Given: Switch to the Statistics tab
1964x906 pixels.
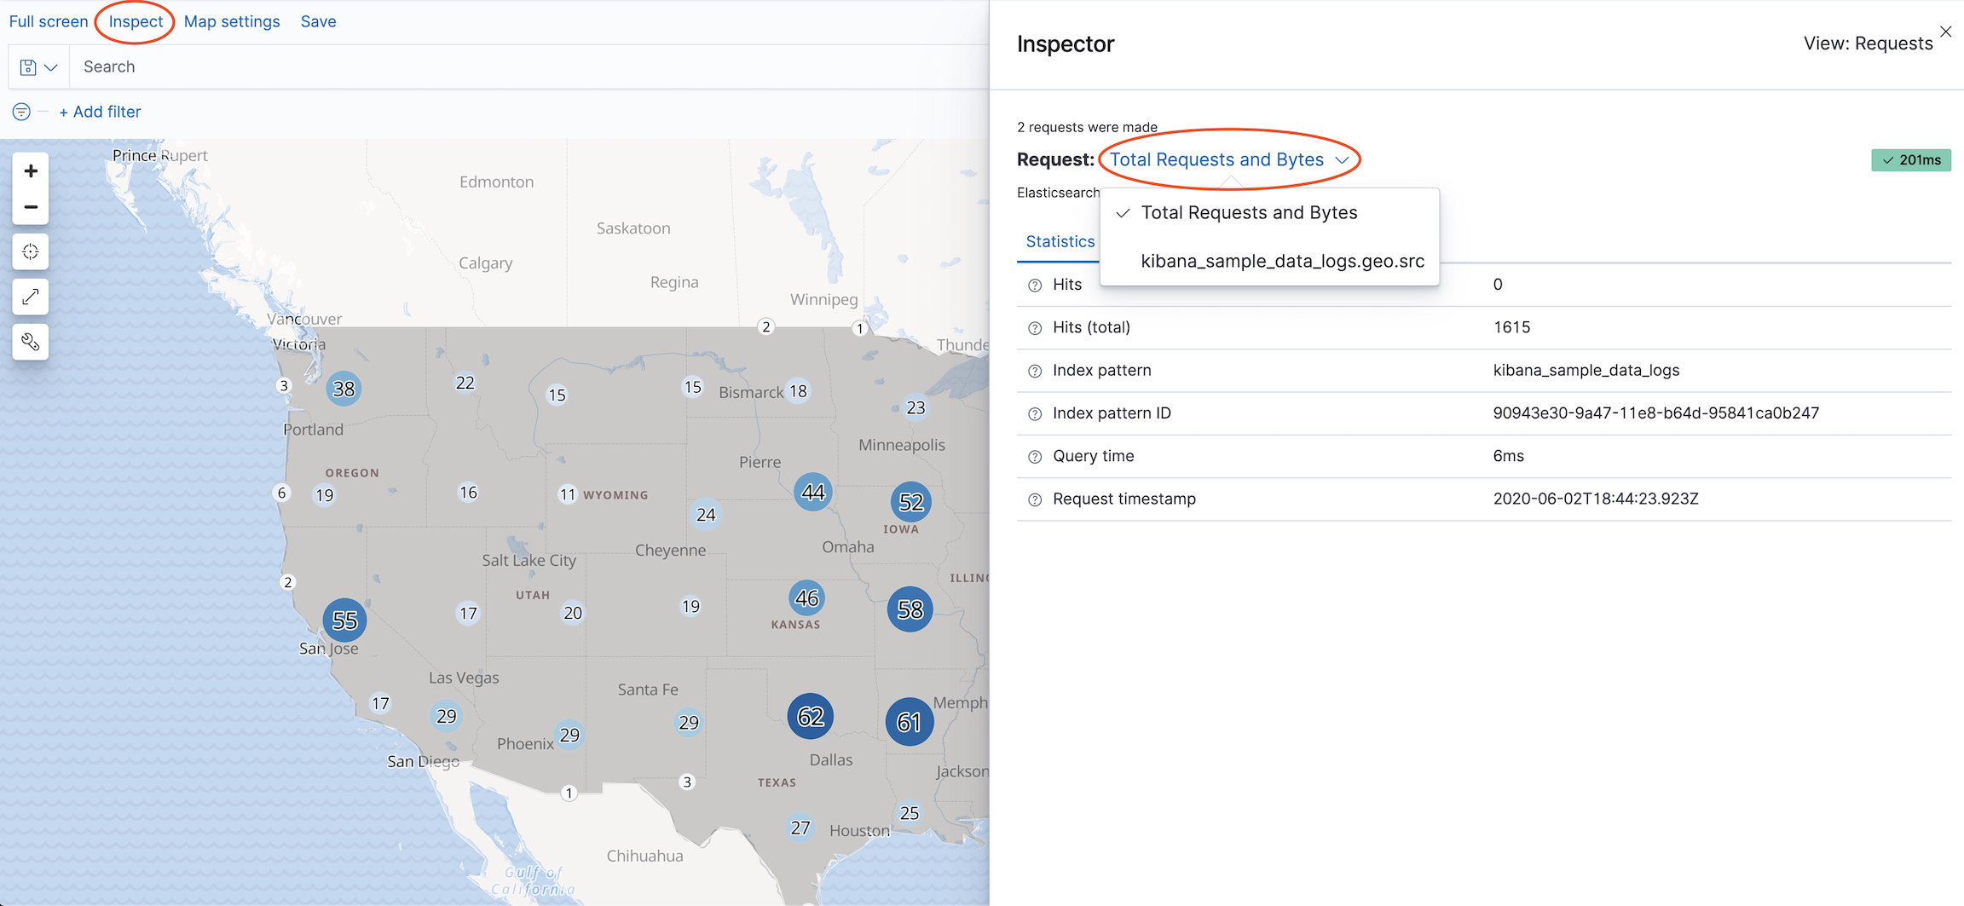Looking at the screenshot, I should click(1060, 242).
